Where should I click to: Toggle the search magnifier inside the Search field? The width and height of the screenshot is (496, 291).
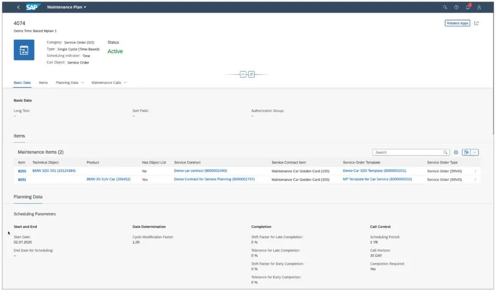tap(445, 152)
